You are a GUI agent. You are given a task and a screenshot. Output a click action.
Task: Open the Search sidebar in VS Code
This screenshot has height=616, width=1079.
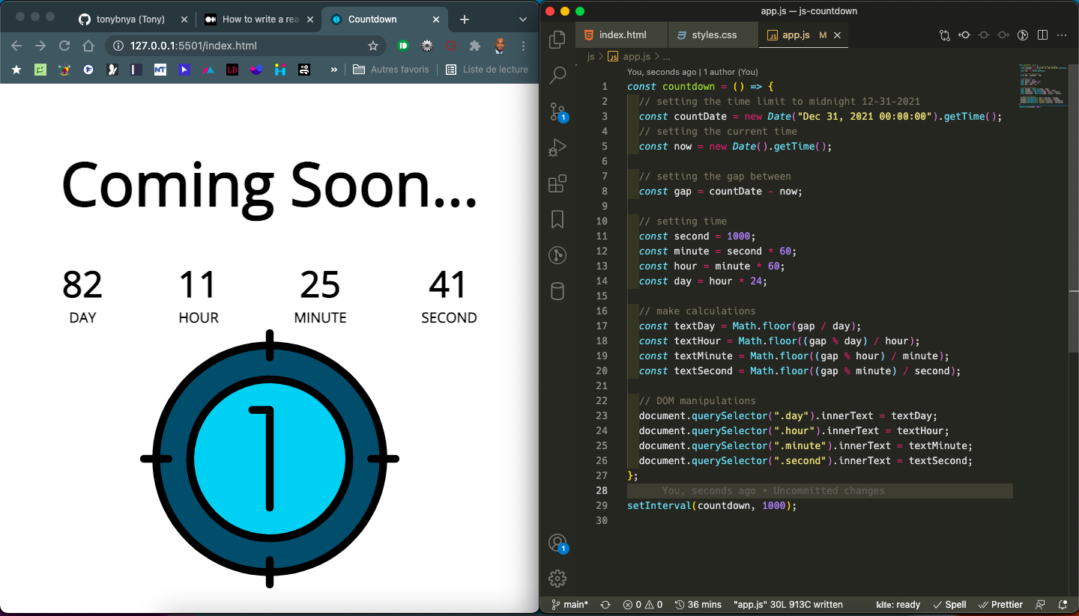pyautogui.click(x=557, y=75)
